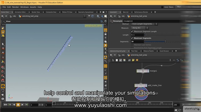This screenshot has width=201, height=112.
Task: Toggle point numbers display in viewport
Action: tap(106, 78)
